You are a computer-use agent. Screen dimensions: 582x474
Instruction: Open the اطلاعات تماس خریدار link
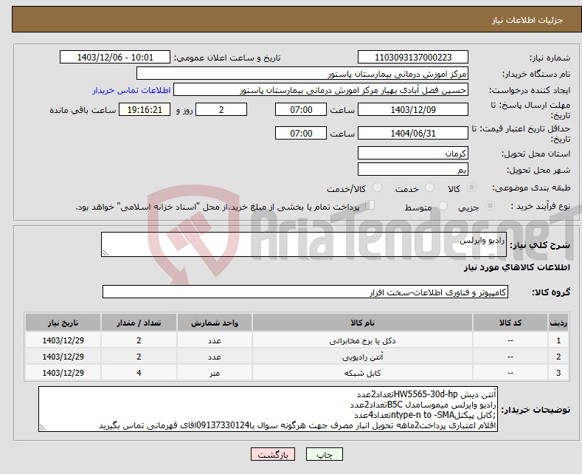point(131,90)
